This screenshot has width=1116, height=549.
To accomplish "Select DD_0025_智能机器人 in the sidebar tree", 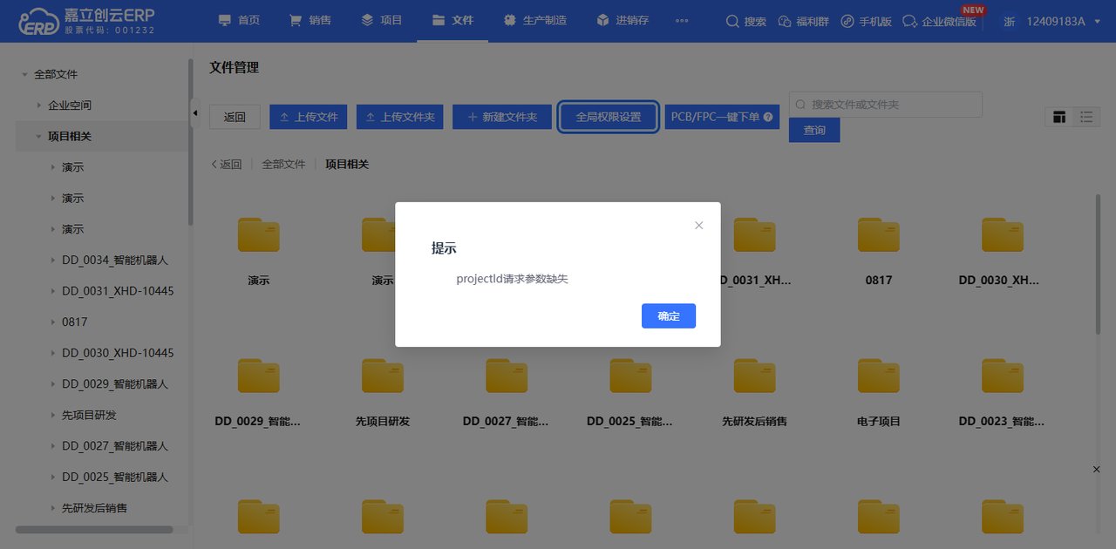I will (115, 478).
